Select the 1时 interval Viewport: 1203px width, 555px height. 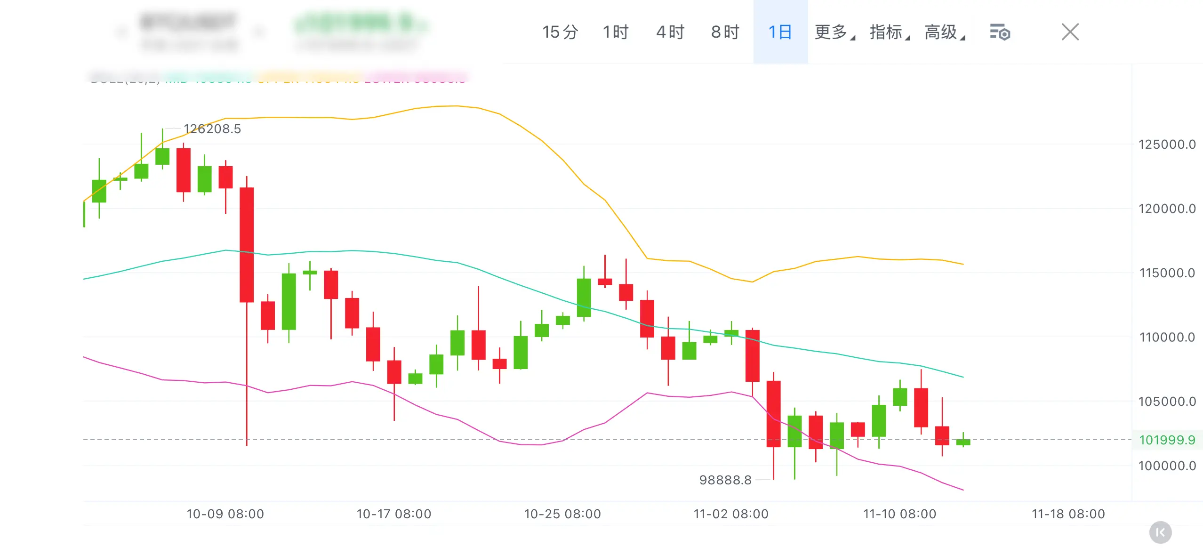(616, 32)
